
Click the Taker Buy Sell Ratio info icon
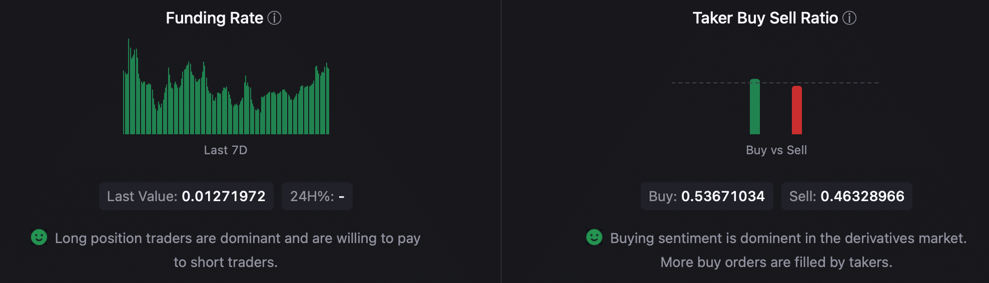pos(849,18)
